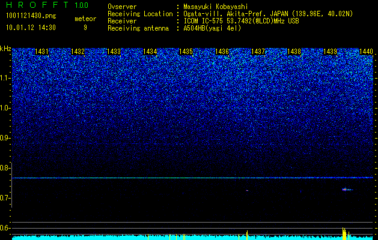Click the yellow power spike before 1437
This screenshot has height=240, width=378.
click(x=247, y=235)
